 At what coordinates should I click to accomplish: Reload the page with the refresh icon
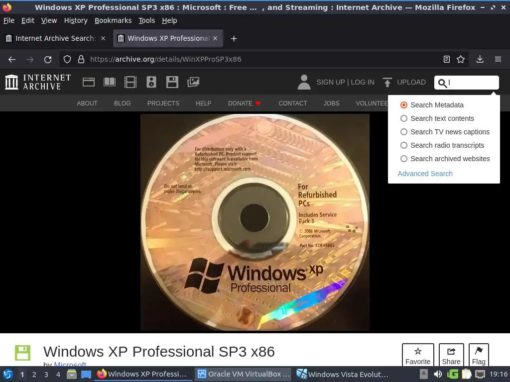click(x=48, y=60)
